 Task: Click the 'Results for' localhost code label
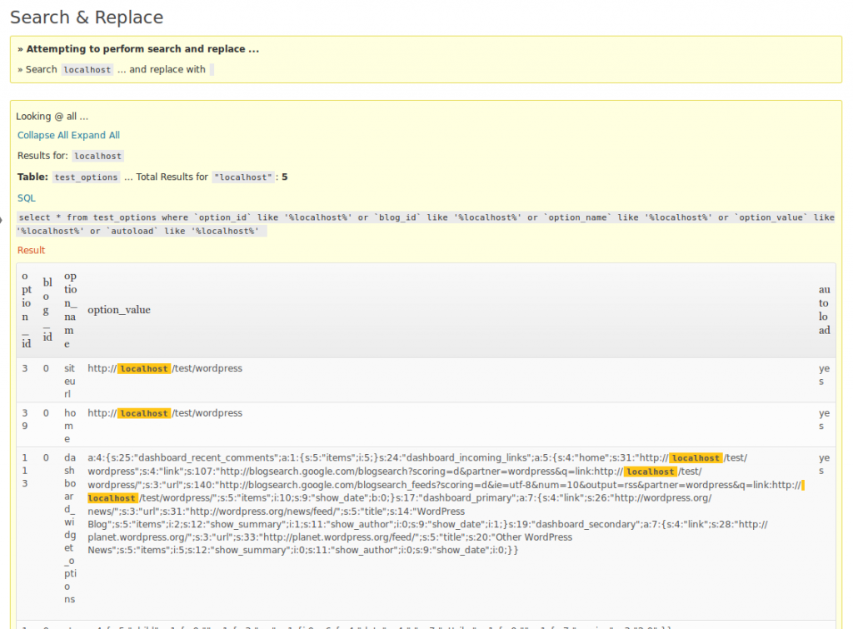point(98,156)
